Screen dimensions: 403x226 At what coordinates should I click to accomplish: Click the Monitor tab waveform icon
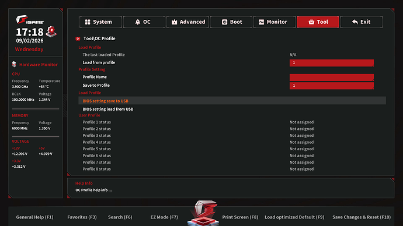click(261, 22)
